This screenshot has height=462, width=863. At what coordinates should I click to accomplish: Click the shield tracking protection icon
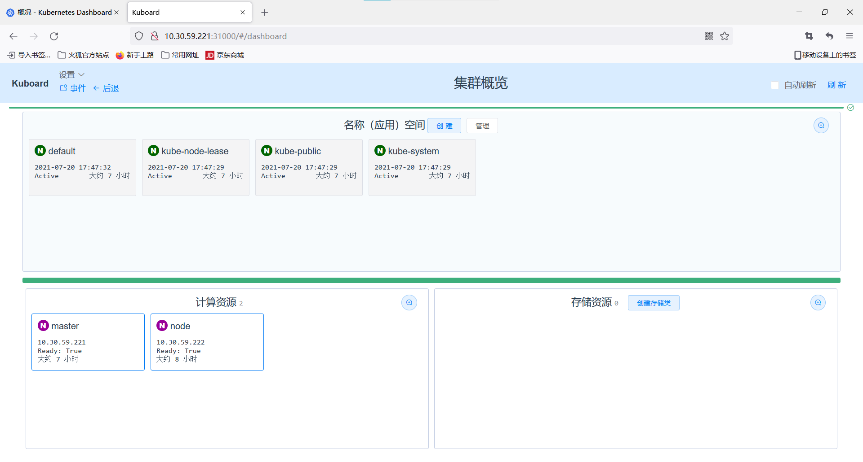(139, 36)
